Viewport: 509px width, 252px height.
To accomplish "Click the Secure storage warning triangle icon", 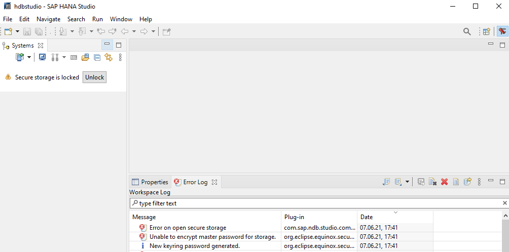I will [8, 77].
